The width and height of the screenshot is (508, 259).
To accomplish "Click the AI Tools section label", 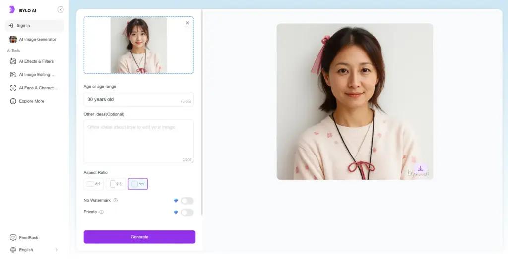I will [x=13, y=51].
